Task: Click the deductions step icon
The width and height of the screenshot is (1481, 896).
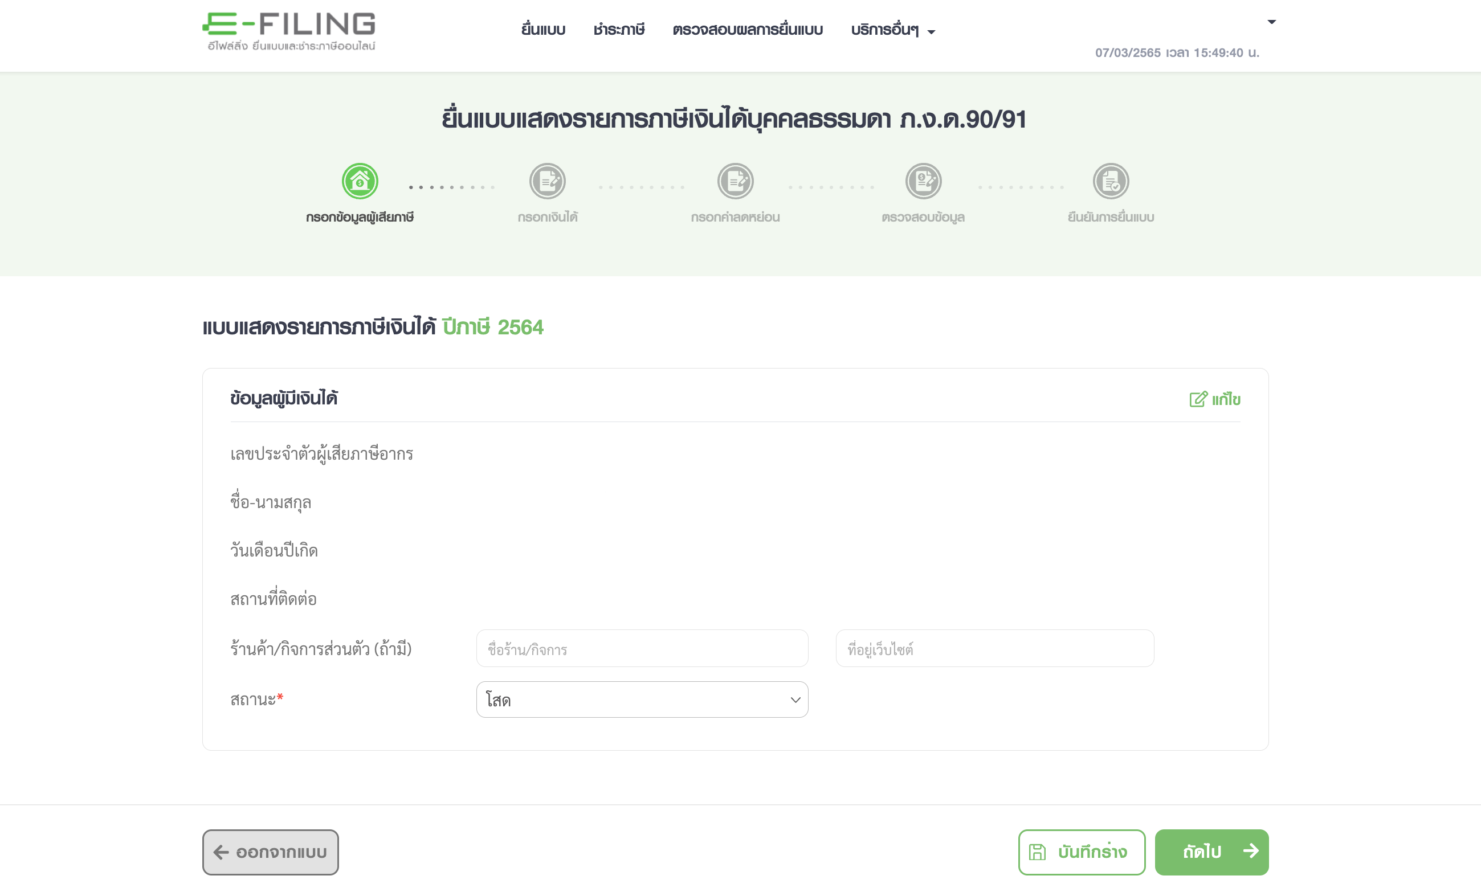Action: (x=735, y=181)
